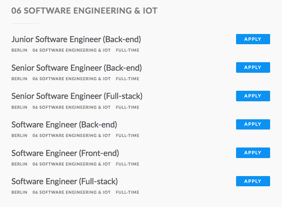Click the 06 Software Engineering & IoT heading

(x=84, y=11)
